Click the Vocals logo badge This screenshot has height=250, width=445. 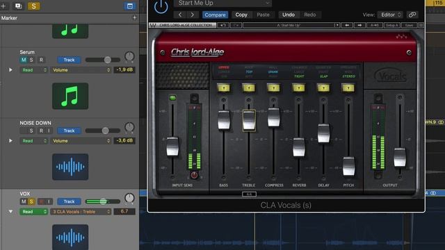(391, 76)
